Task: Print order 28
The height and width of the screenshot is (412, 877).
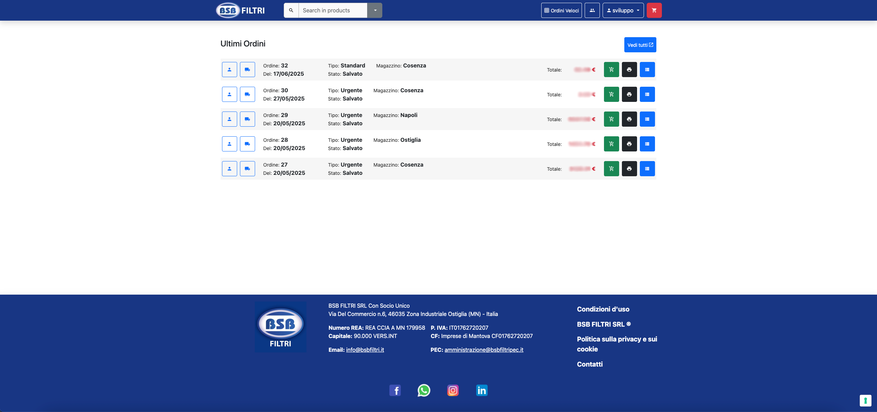Action: pyautogui.click(x=629, y=144)
